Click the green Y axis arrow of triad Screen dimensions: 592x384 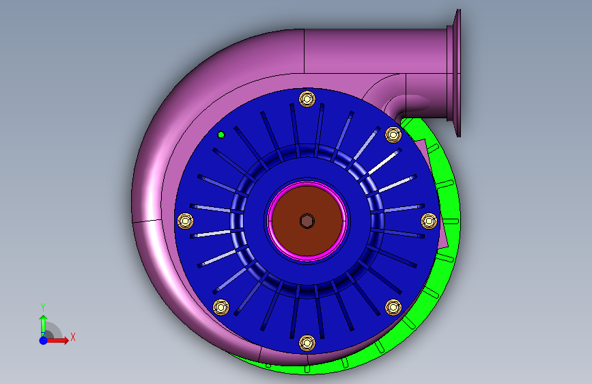tap(43, 325)
